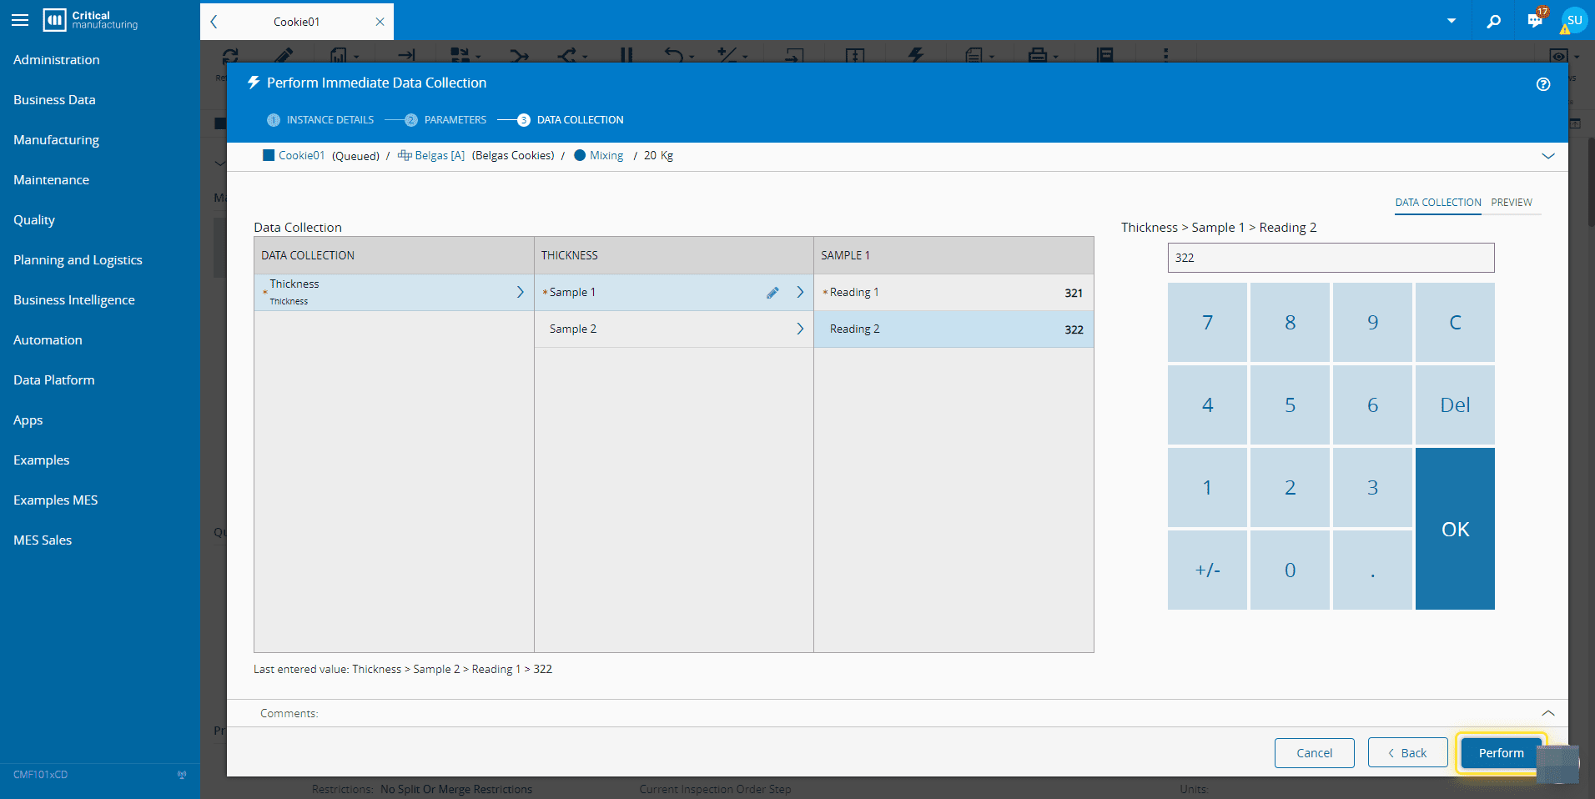
Task: Close the Cookie01 tab
Action: coord(380,22)
